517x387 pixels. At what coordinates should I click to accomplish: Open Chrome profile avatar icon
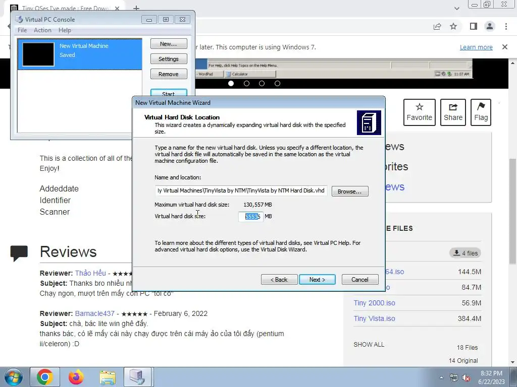490,26
